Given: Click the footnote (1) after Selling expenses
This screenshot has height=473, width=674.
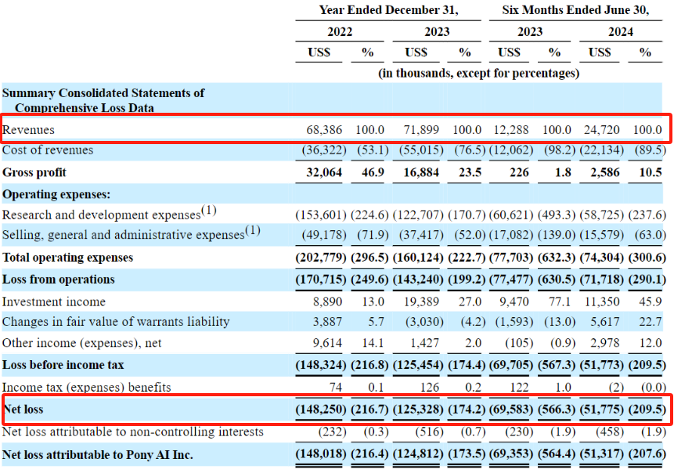Looking at the screenshot, I should pos(253,230).
